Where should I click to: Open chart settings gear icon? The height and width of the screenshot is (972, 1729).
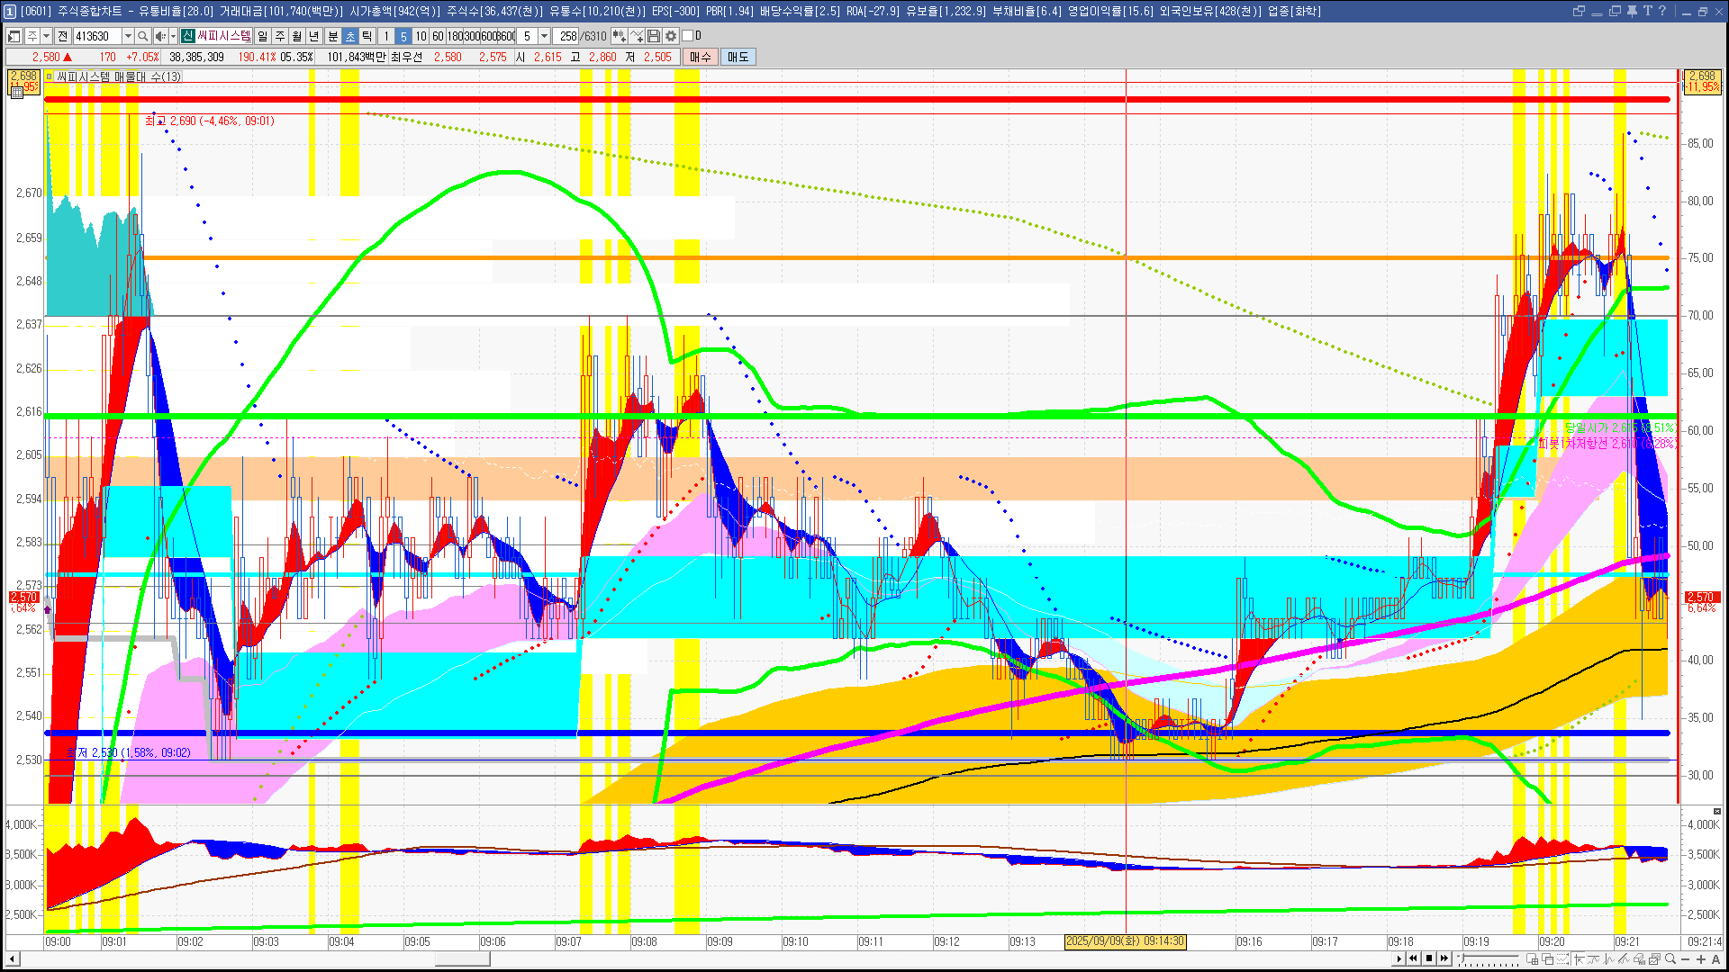pos(671,36)
